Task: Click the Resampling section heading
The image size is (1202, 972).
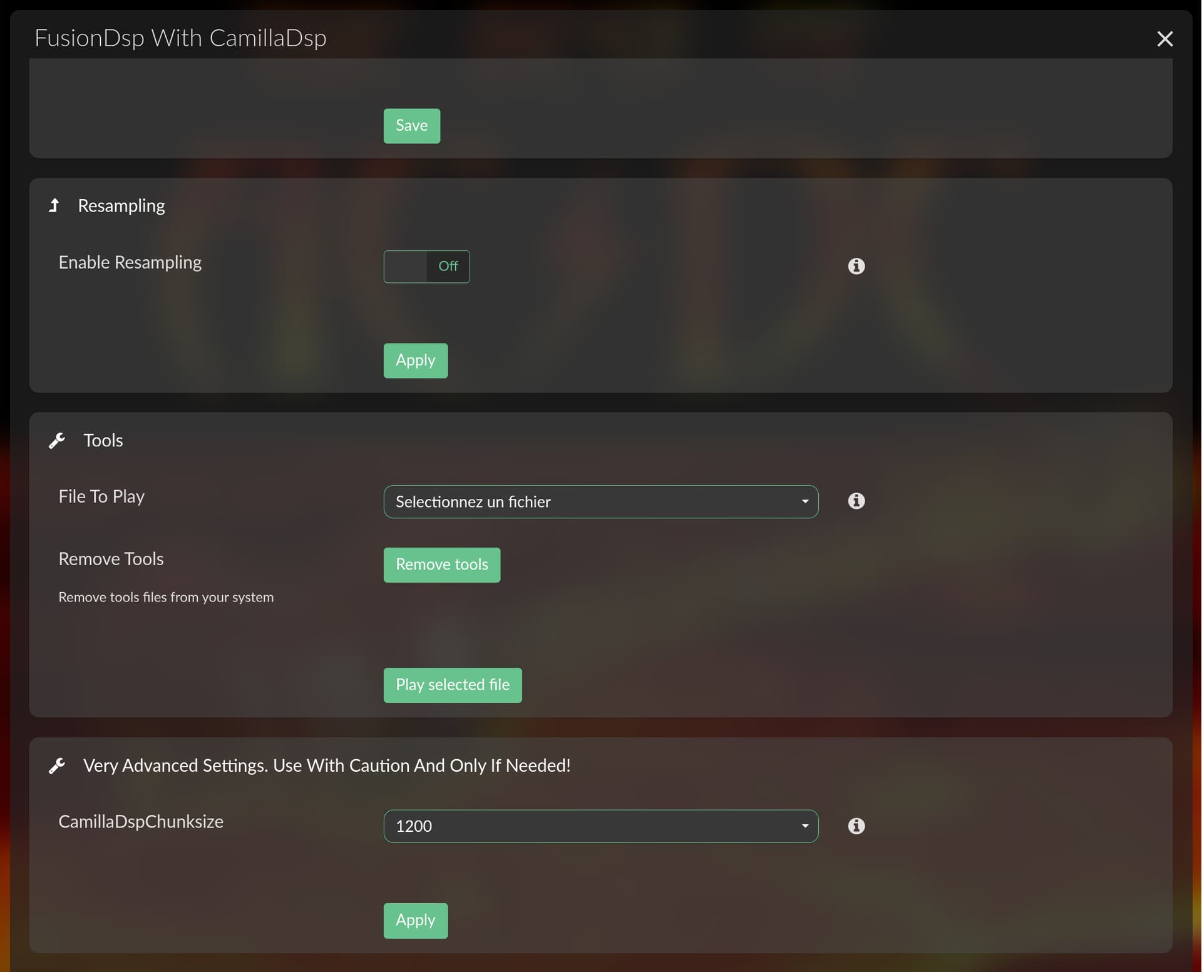Action: [121, 206]
